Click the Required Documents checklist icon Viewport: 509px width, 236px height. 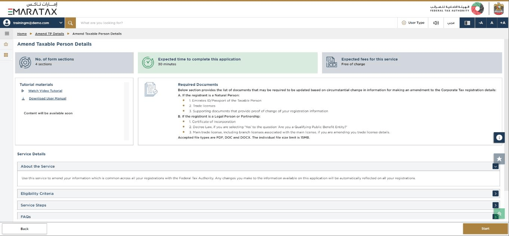pyautogui.click(x=151, y=90)
